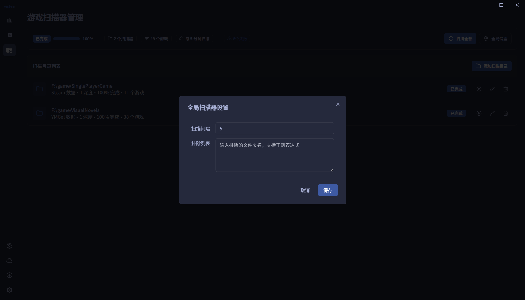The image size is (525, 300).
Task: Click the VisualNovels folder icon
Action: pos(39,113)
